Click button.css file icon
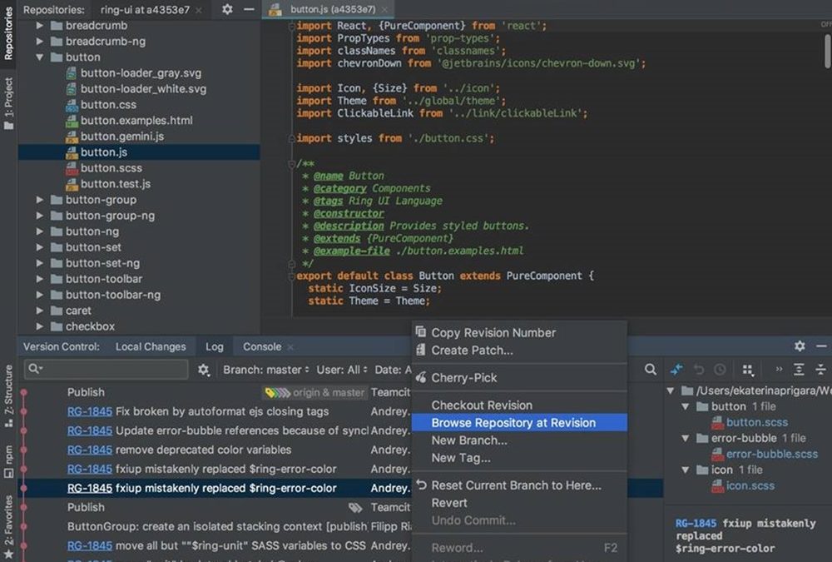This screenshot has height=562, width=832. tap(72, 105)
